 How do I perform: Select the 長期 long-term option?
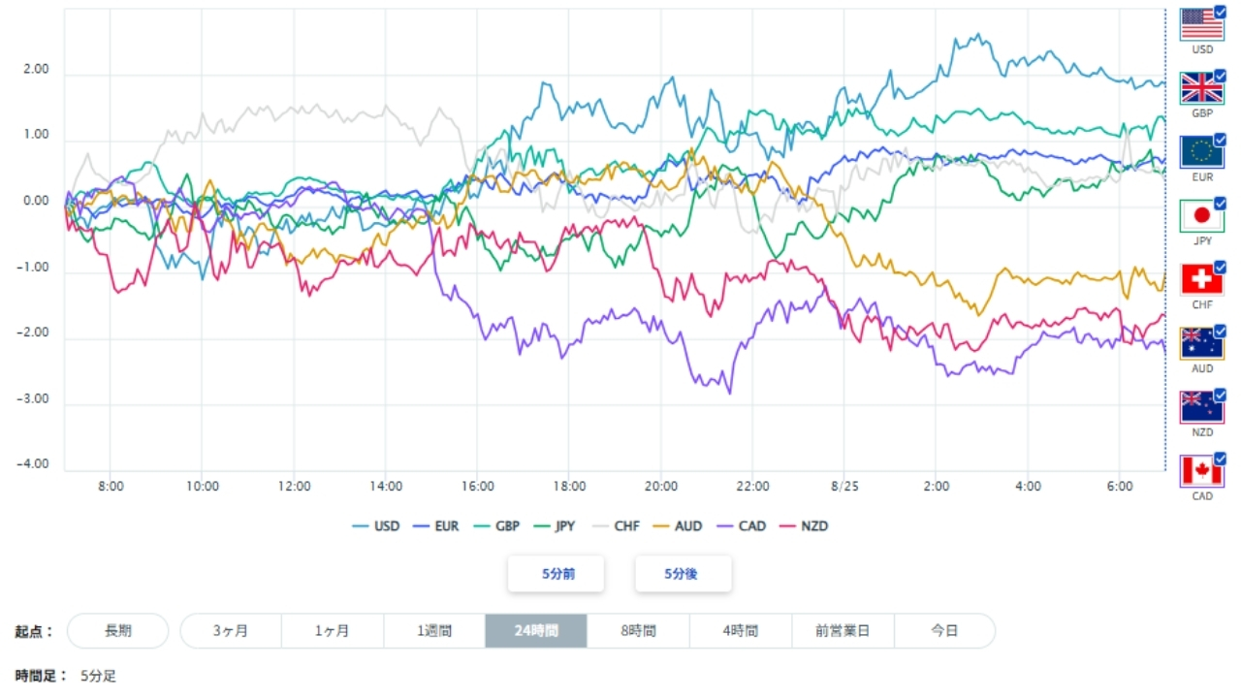(x=118, y=630)
